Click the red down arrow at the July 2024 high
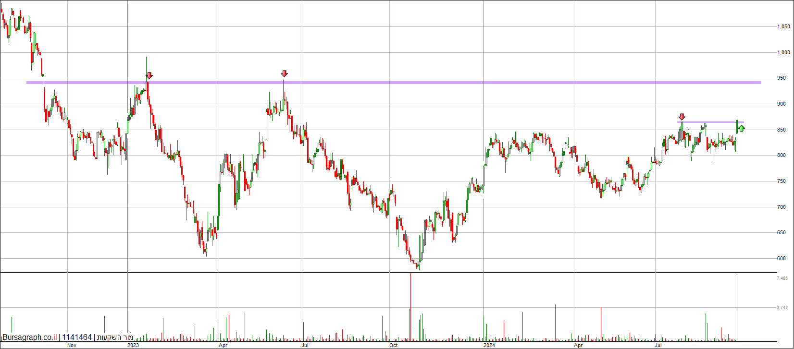The height and width of the screenshot is (349, 794). pyautogui.click(x=682, y=117)
